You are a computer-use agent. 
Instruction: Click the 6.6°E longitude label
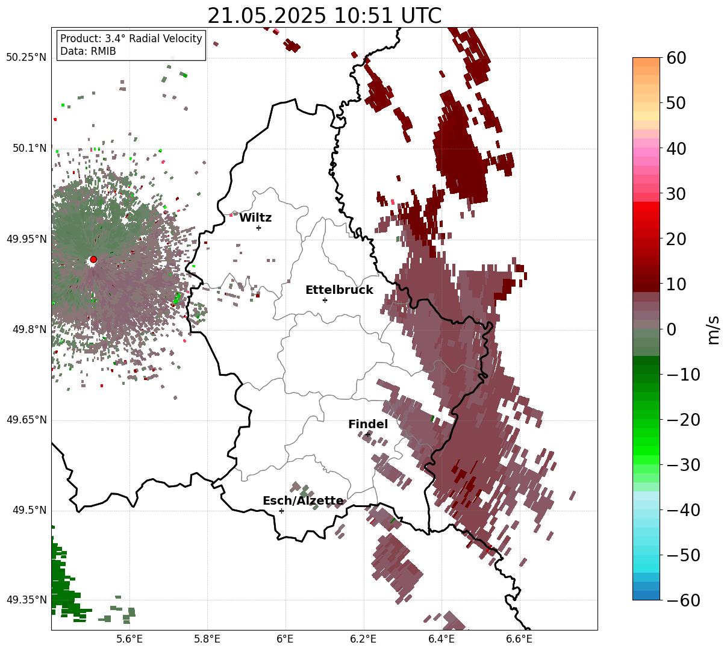point(519,639)
